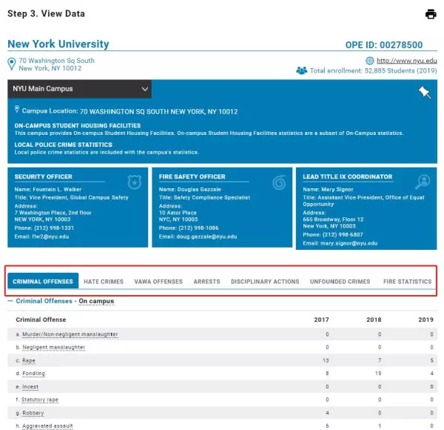Viewport: 444px width, 430px height.
Task: View the Disciplinary Actions tab
Action: tap(265, 282)
